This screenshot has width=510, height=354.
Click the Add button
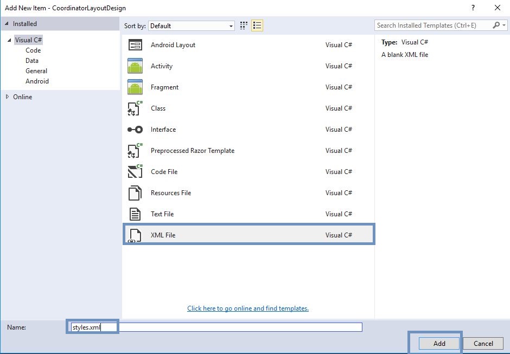point(439,344)
